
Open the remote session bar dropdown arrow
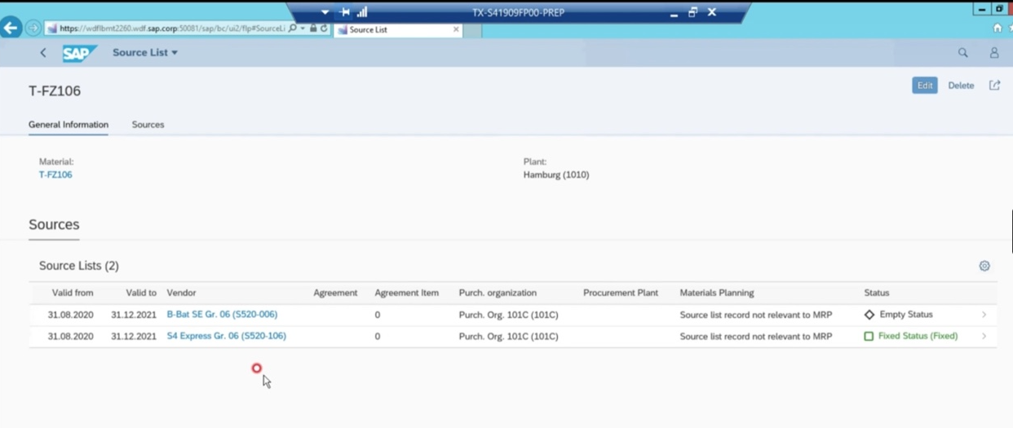pyautogui.click(x=325, y=12)
